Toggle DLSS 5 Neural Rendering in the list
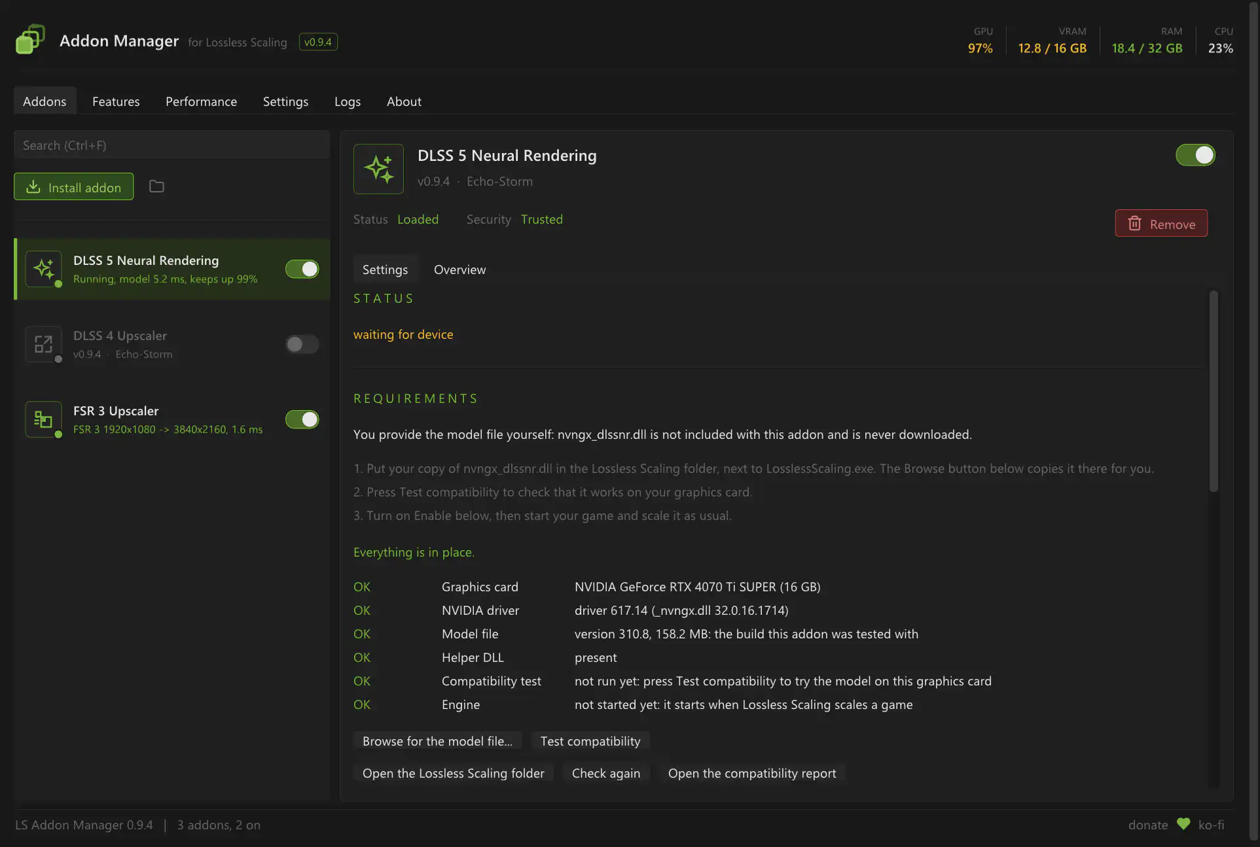Viewport: 1260px width, 847px height. click(x=302, y=269)
